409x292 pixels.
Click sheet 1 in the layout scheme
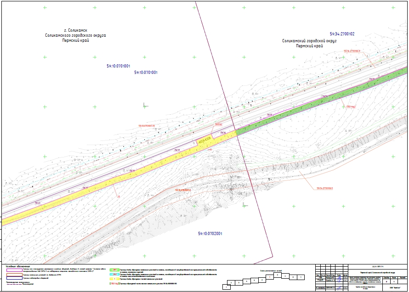(x=227, y=287)
